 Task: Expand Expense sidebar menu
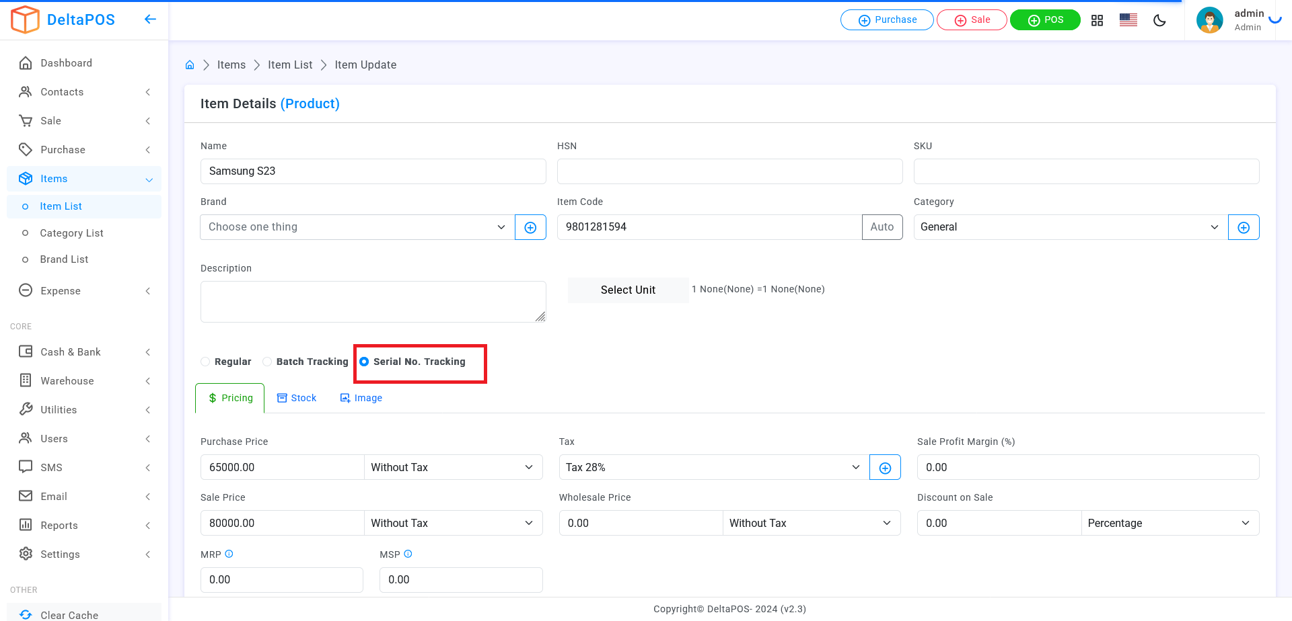84,291
